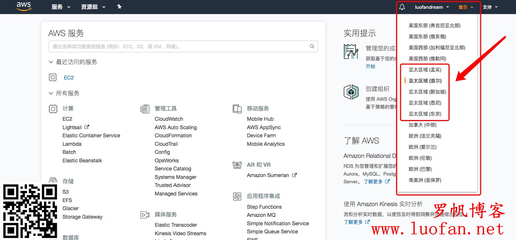516x240 pixels.
Task: Select region 亚太区域 (首尔)
Action: click(425, 81)
